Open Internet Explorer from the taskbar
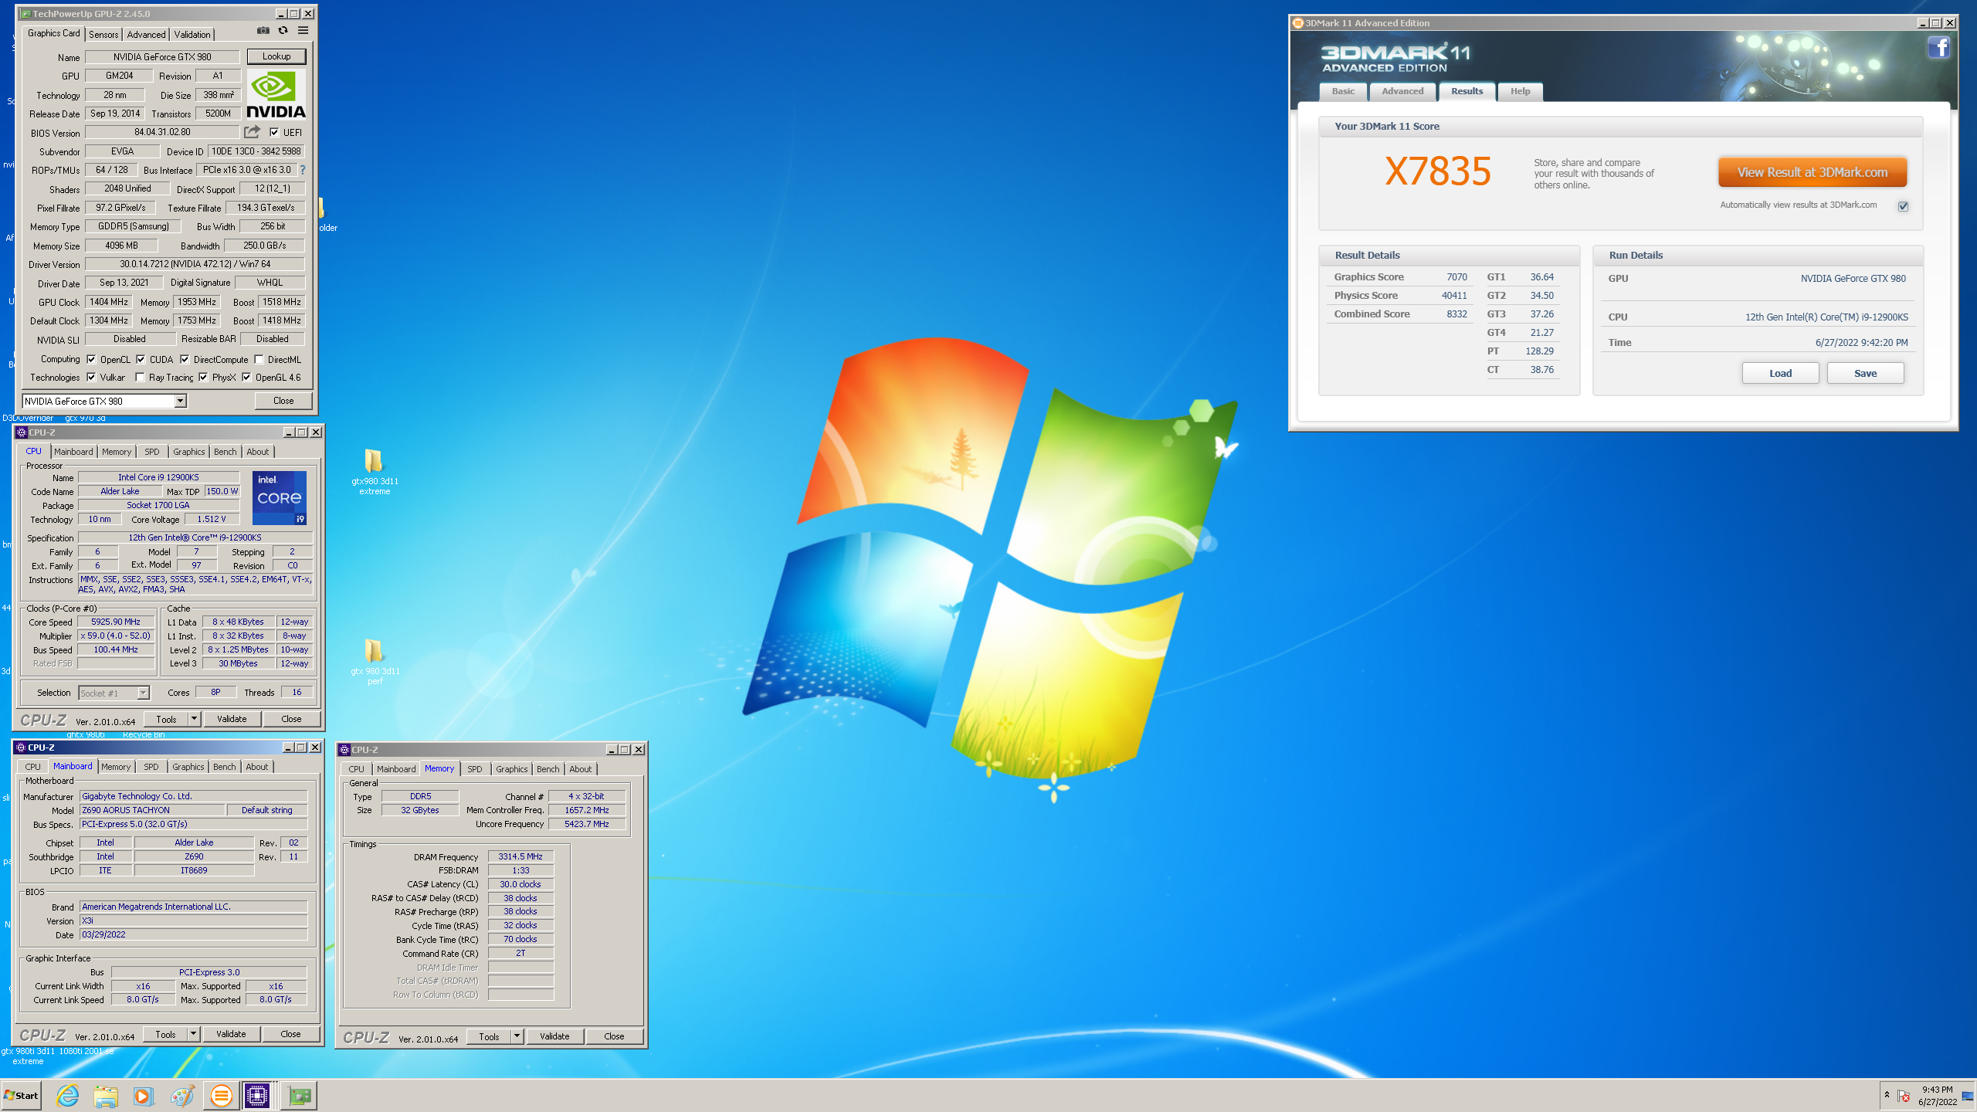 [x=68, y=1095]
